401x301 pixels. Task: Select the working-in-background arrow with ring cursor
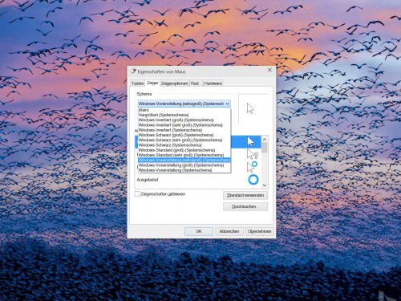(x=252, y=167)
